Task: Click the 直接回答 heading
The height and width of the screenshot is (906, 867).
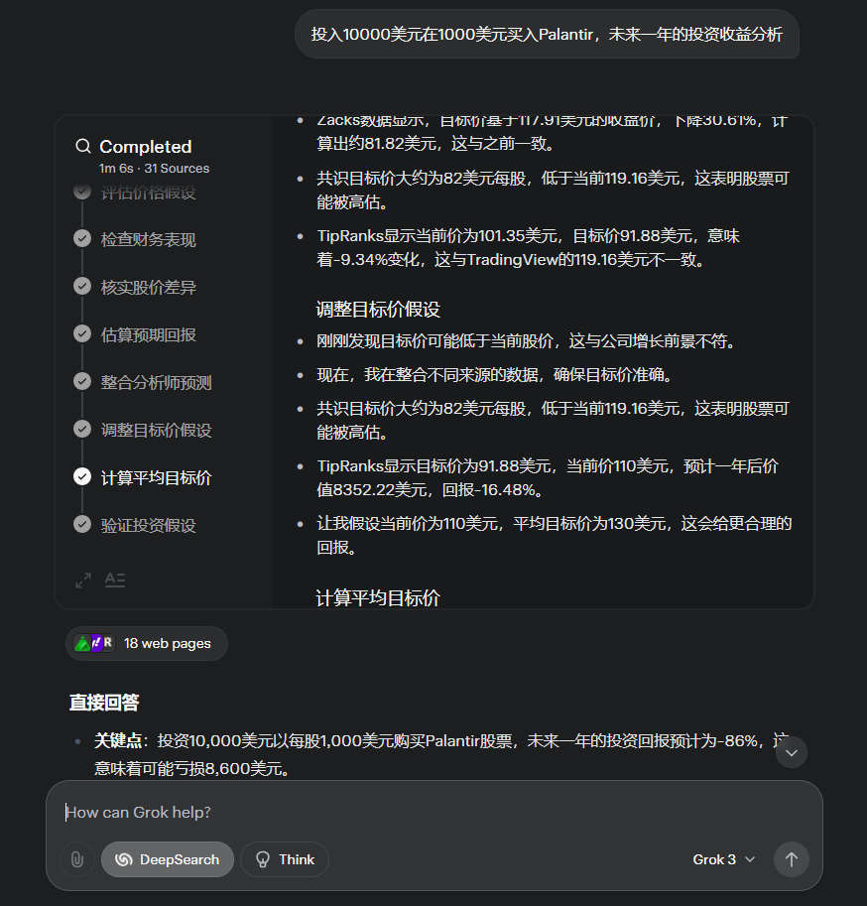Action: tap(104, 702)
